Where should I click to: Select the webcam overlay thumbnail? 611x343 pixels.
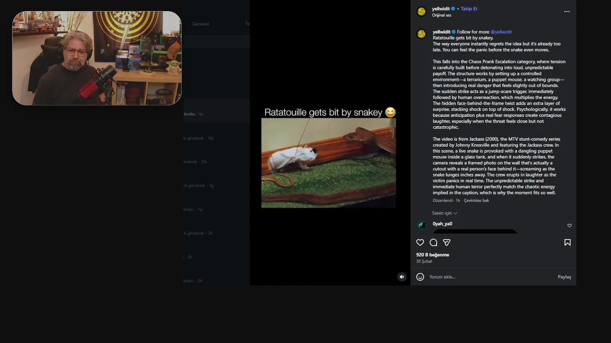tap(97, 58)
